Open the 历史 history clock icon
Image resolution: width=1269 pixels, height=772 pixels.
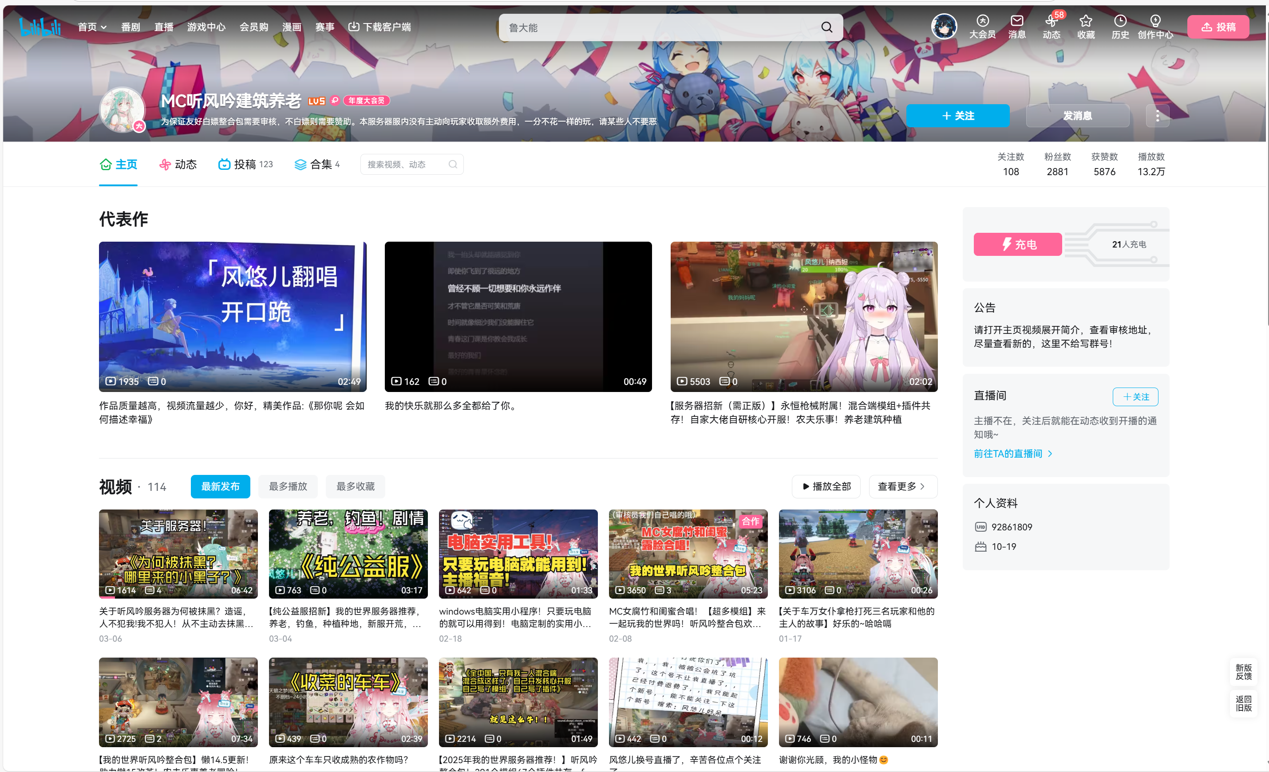coord(1120,22)
